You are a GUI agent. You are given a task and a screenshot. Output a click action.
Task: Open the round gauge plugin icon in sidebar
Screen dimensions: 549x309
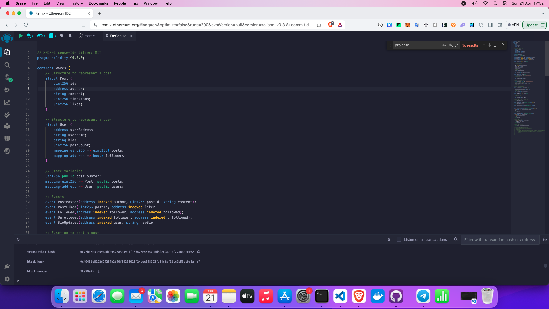coord(7,151)
